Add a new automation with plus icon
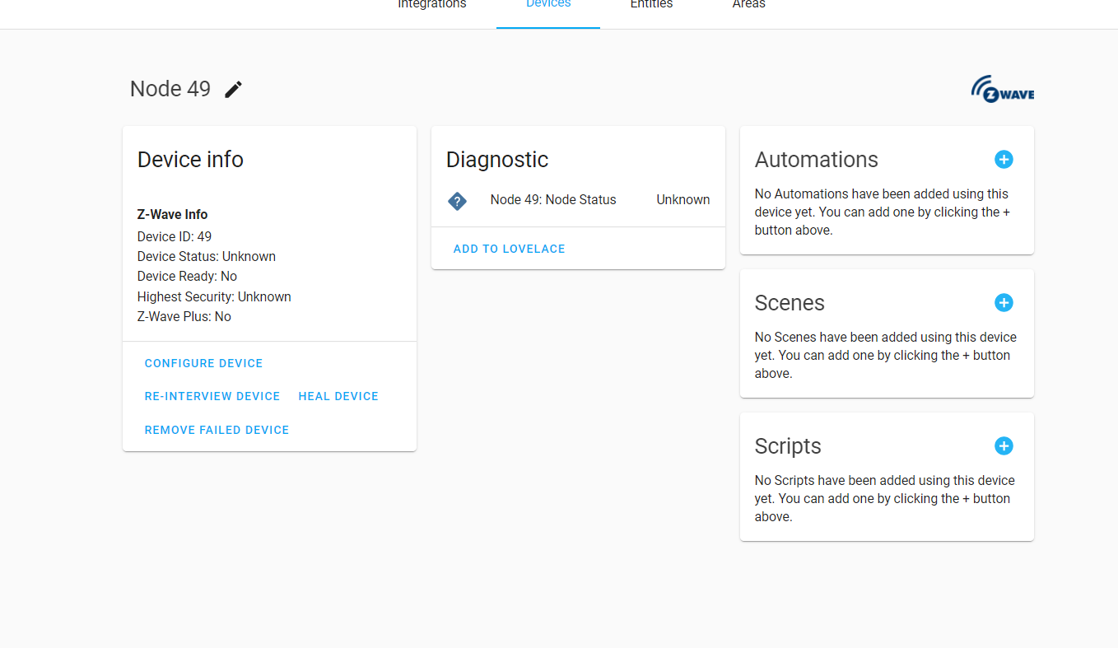1118x648 pixels. [1004, 160]
